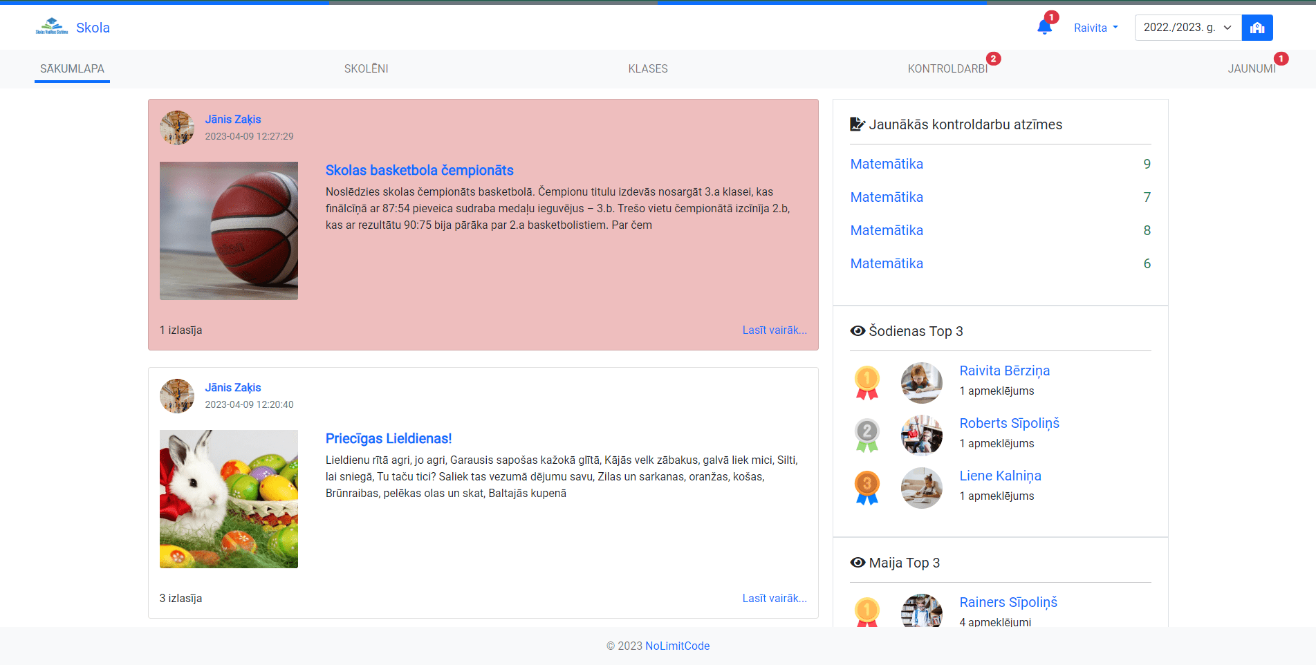Screen dimensions: 1316x665
Task: Click the notification bell icon
Action: click(x=1044, y=28)
